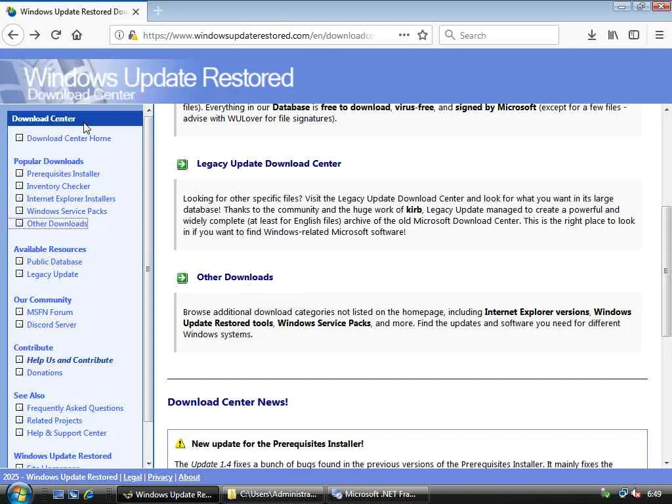Click the main page scrollbar down arrow
This screenshot has height=504, width=672.
(667, 463)
